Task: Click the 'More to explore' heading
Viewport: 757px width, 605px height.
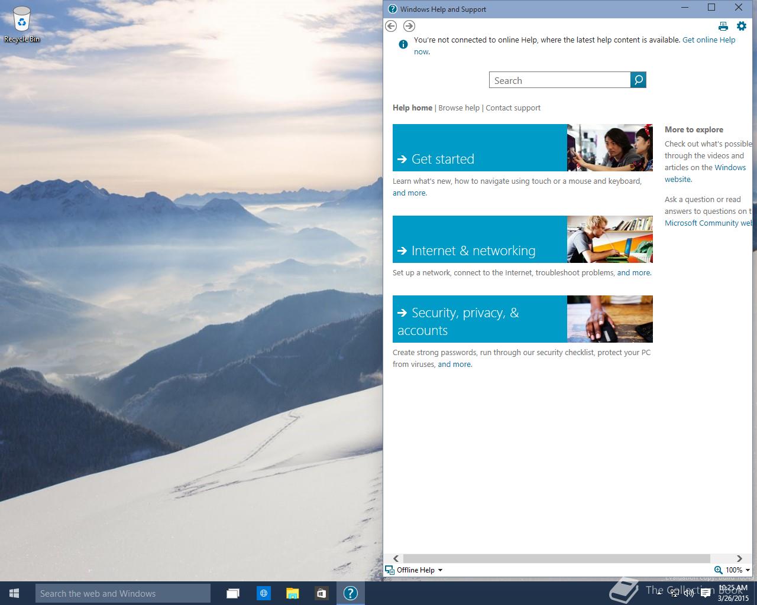Action: 694,129
